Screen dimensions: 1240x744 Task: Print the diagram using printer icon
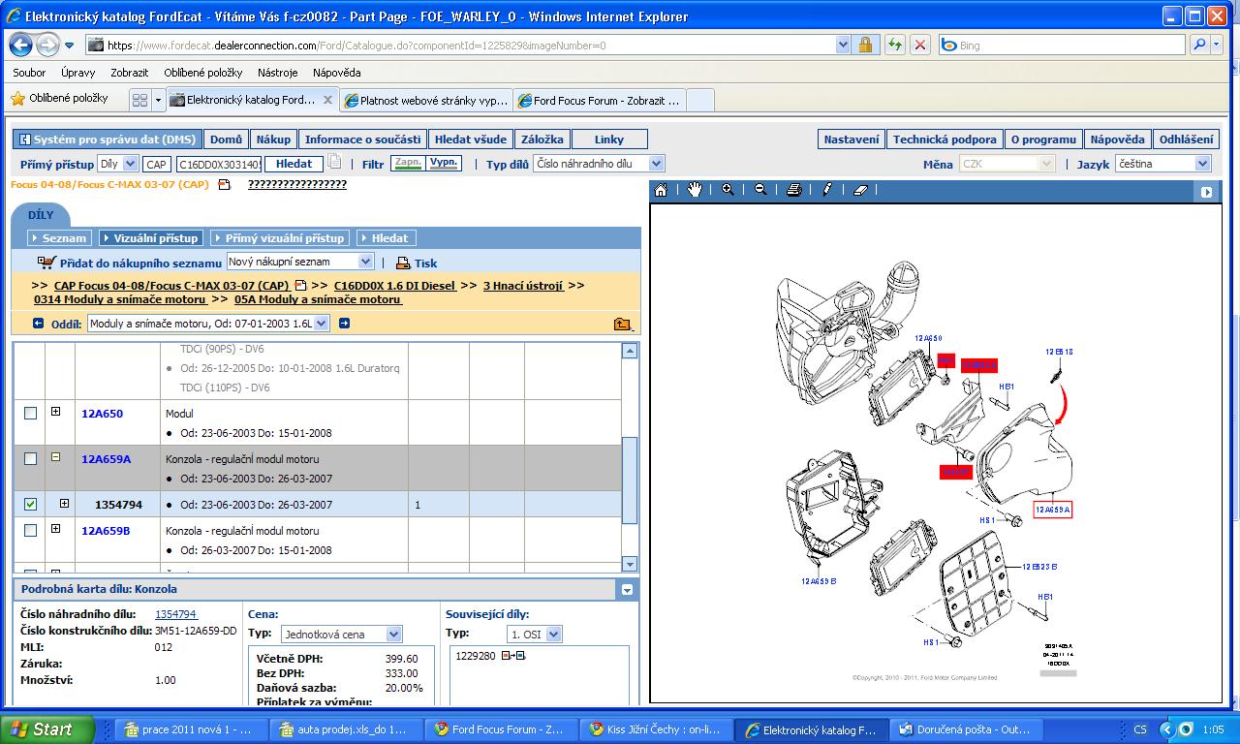pos(793,190)
